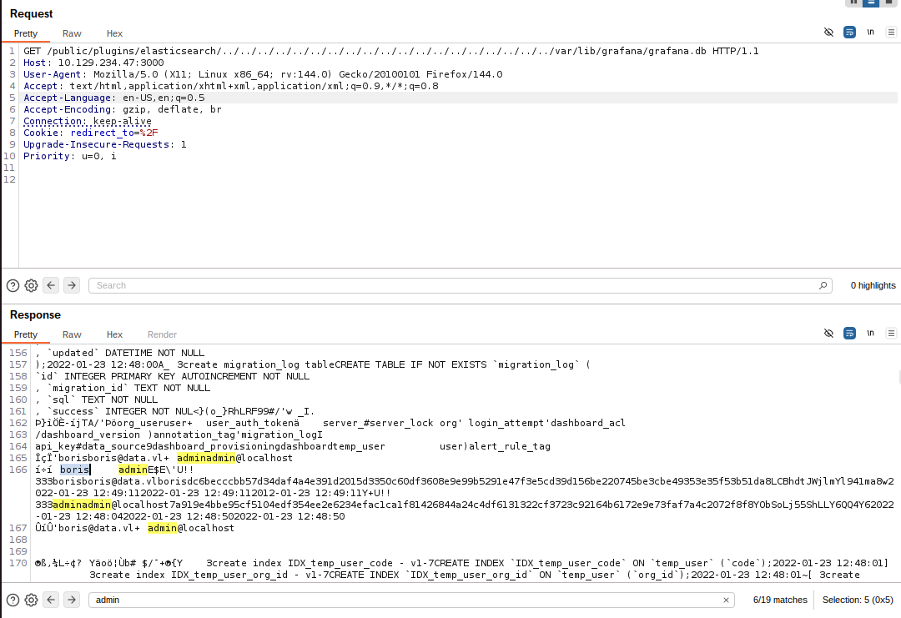The image size is (901, 618).
Task: Click the 'Response' panel heading
Action: pos(35,314)
